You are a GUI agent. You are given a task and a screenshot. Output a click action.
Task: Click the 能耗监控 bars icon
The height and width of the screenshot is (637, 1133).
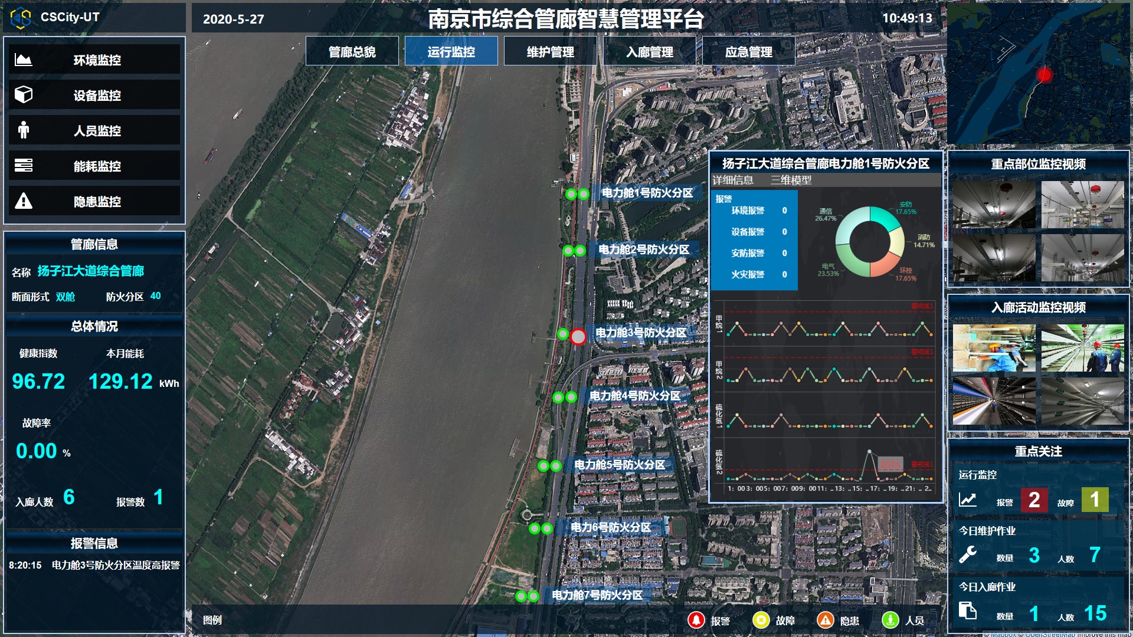pyautogui.click(x=24, y=166)
